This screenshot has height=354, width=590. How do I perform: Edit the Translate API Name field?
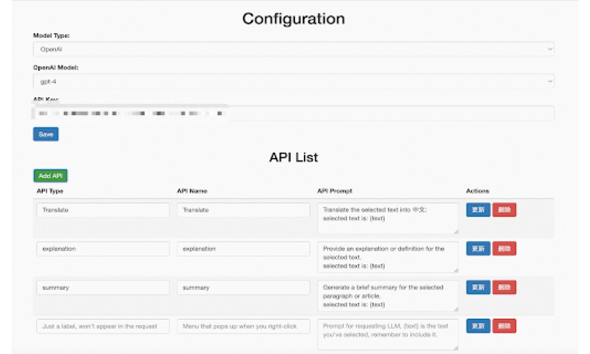pyautogui.click(x=244, y=210)
